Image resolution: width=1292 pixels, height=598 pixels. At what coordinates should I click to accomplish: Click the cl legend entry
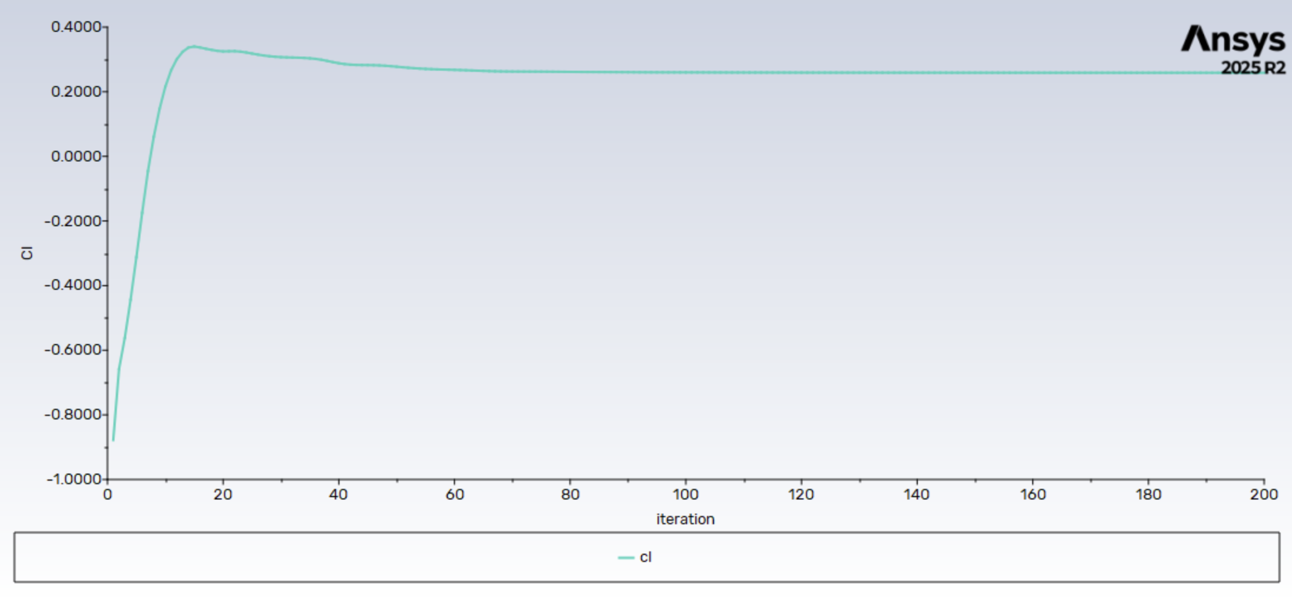(635, 557)
